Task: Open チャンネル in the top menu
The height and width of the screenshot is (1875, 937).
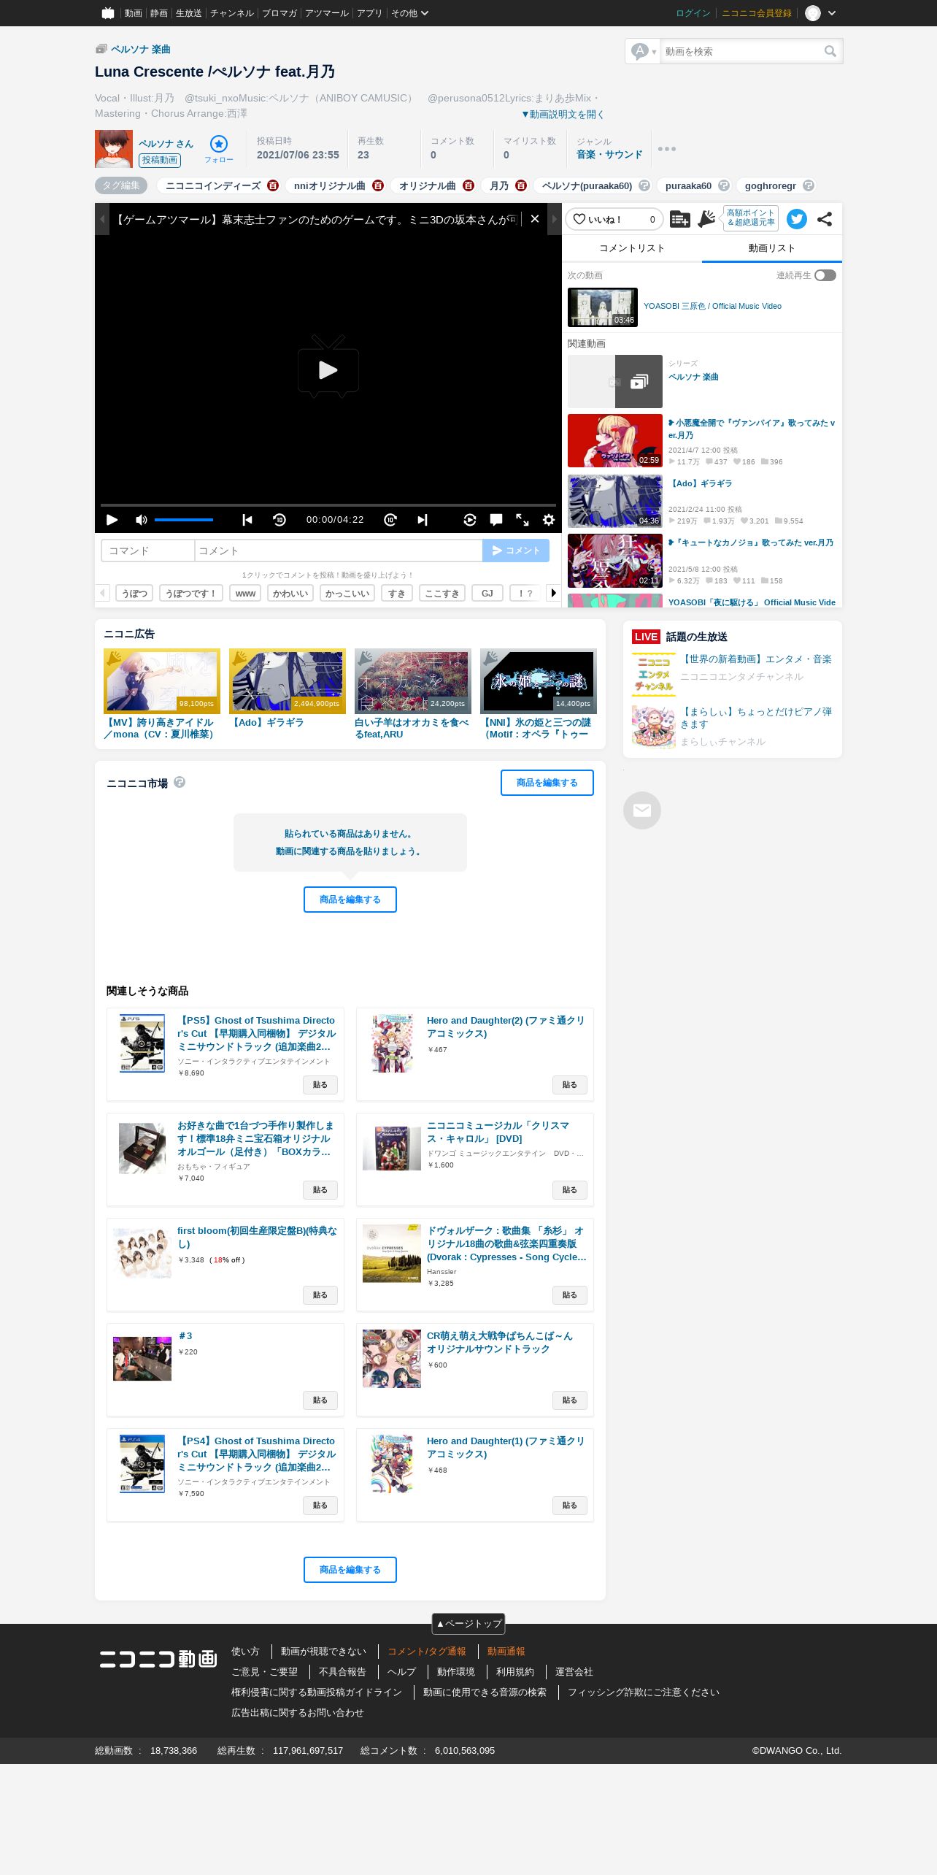Action: point(232,13)
